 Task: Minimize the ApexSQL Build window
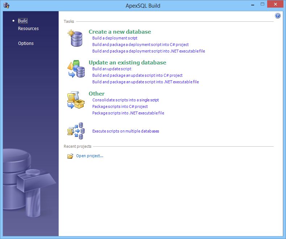(252, 4)
